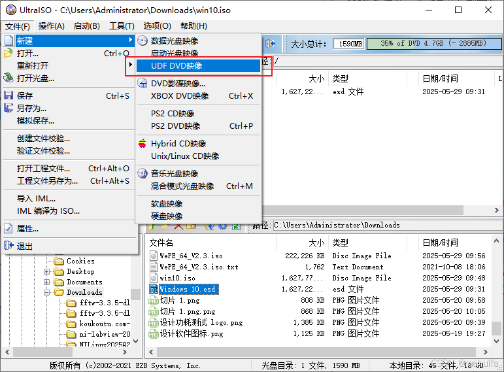Image resolution: width=504 pixels, height=372 pixels.
Task: Collapse the Downloads folder tree node
Action: point(47,292)
